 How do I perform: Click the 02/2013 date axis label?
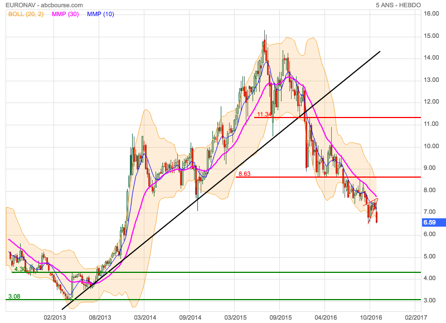55,317
